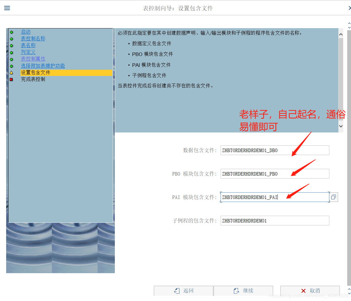The height and width of the screenshot is (301, 351).
Task: Click the window scroll arrows at top right
Action: point(349,25)
